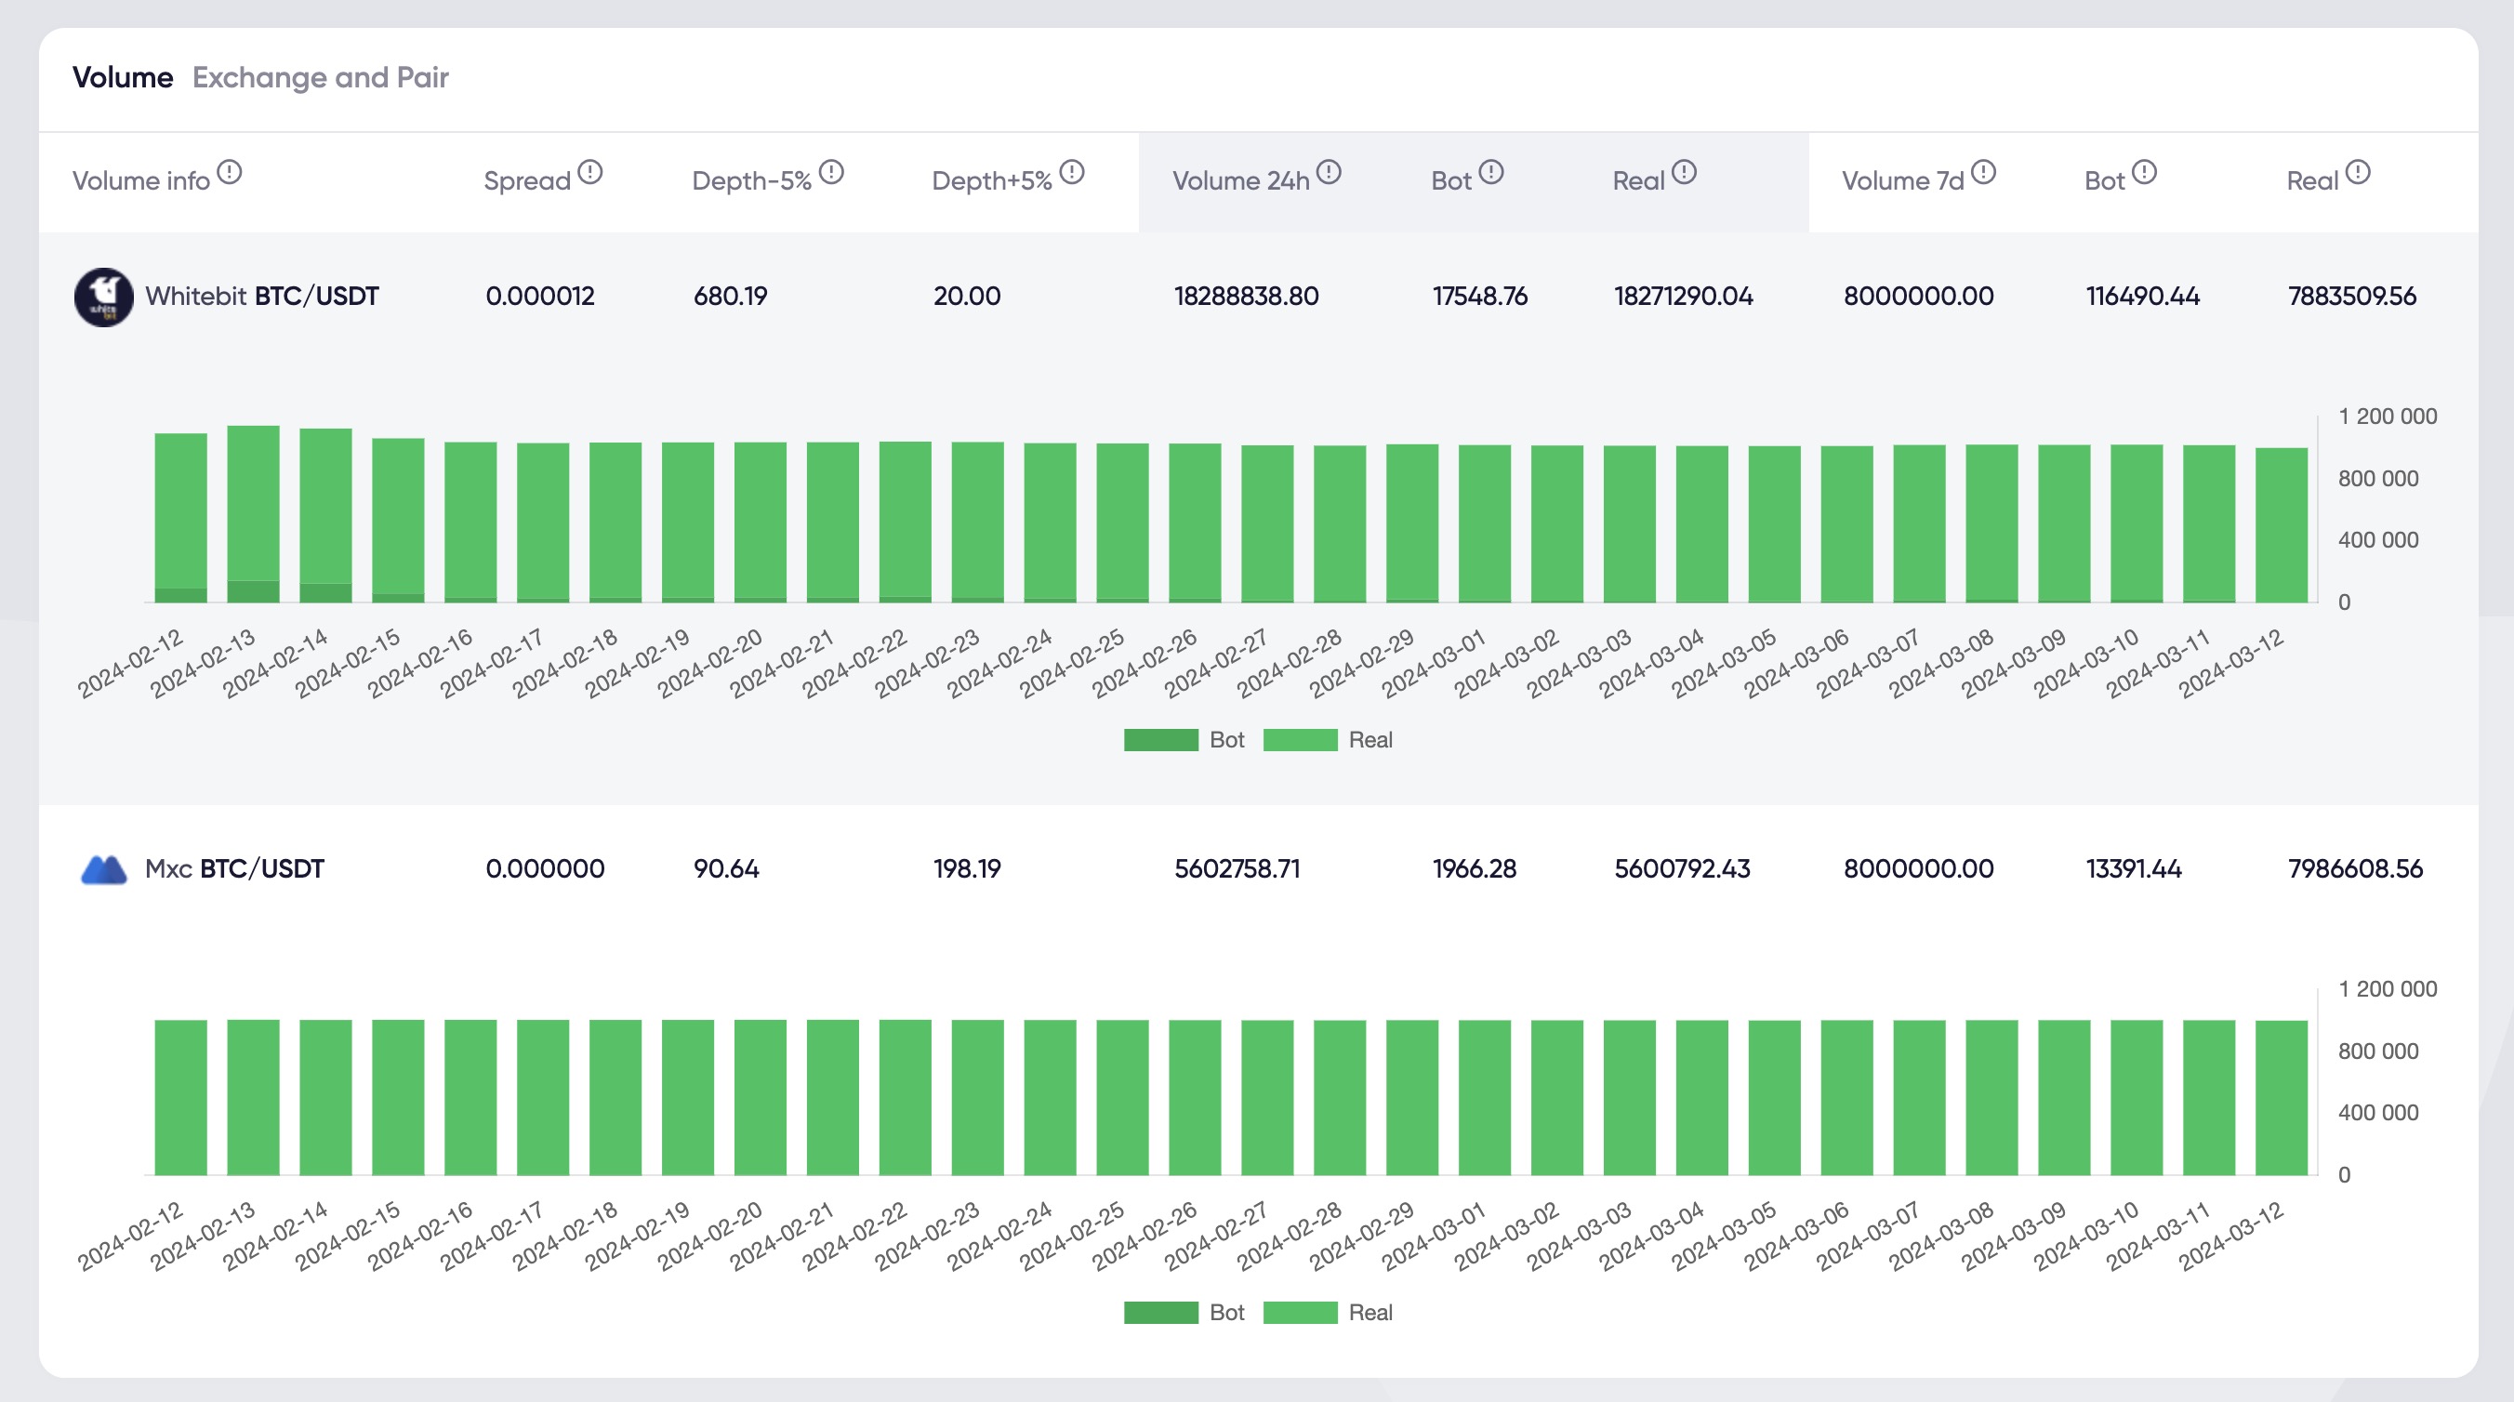Click the Volume 7d info icon
Viewport: 2514px width, 1402px height.
1983,173
